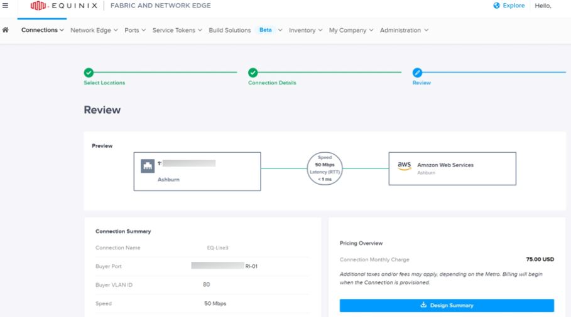Select the Ashburn port box
The height and width of the screenshot is (317, 571).
[x=197, y=172]
